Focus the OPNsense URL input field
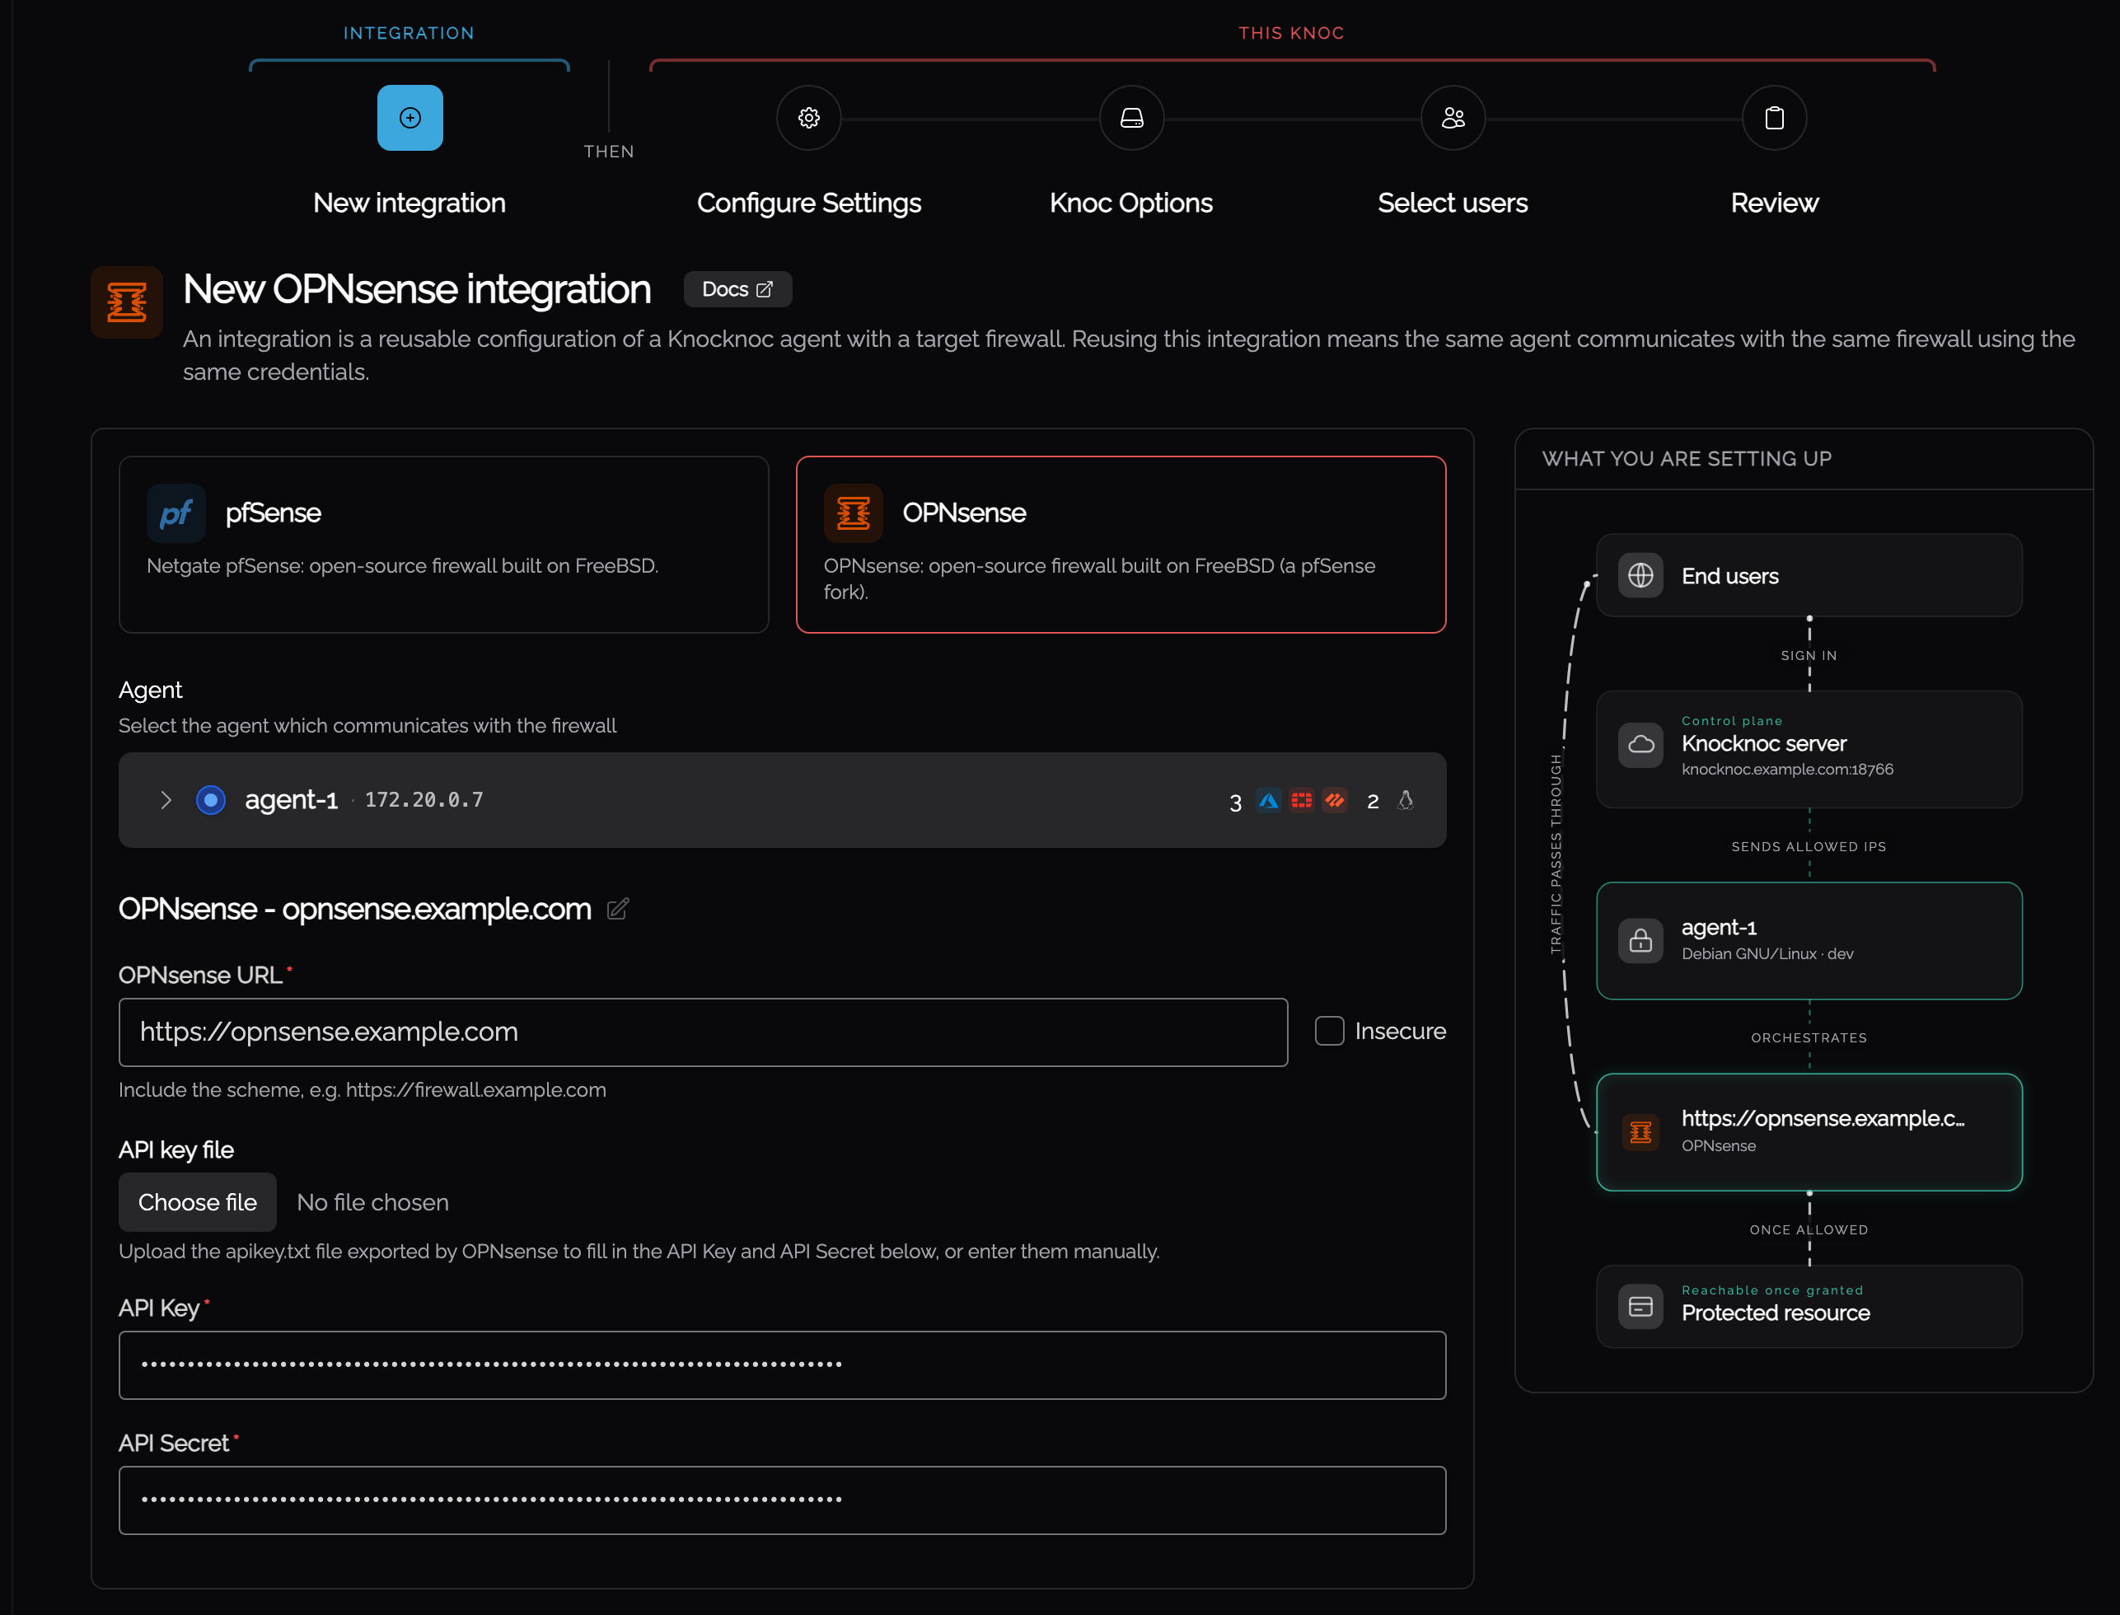Image resolution: width=2120 pixels, height=1615 pixels. [703, 1032]
